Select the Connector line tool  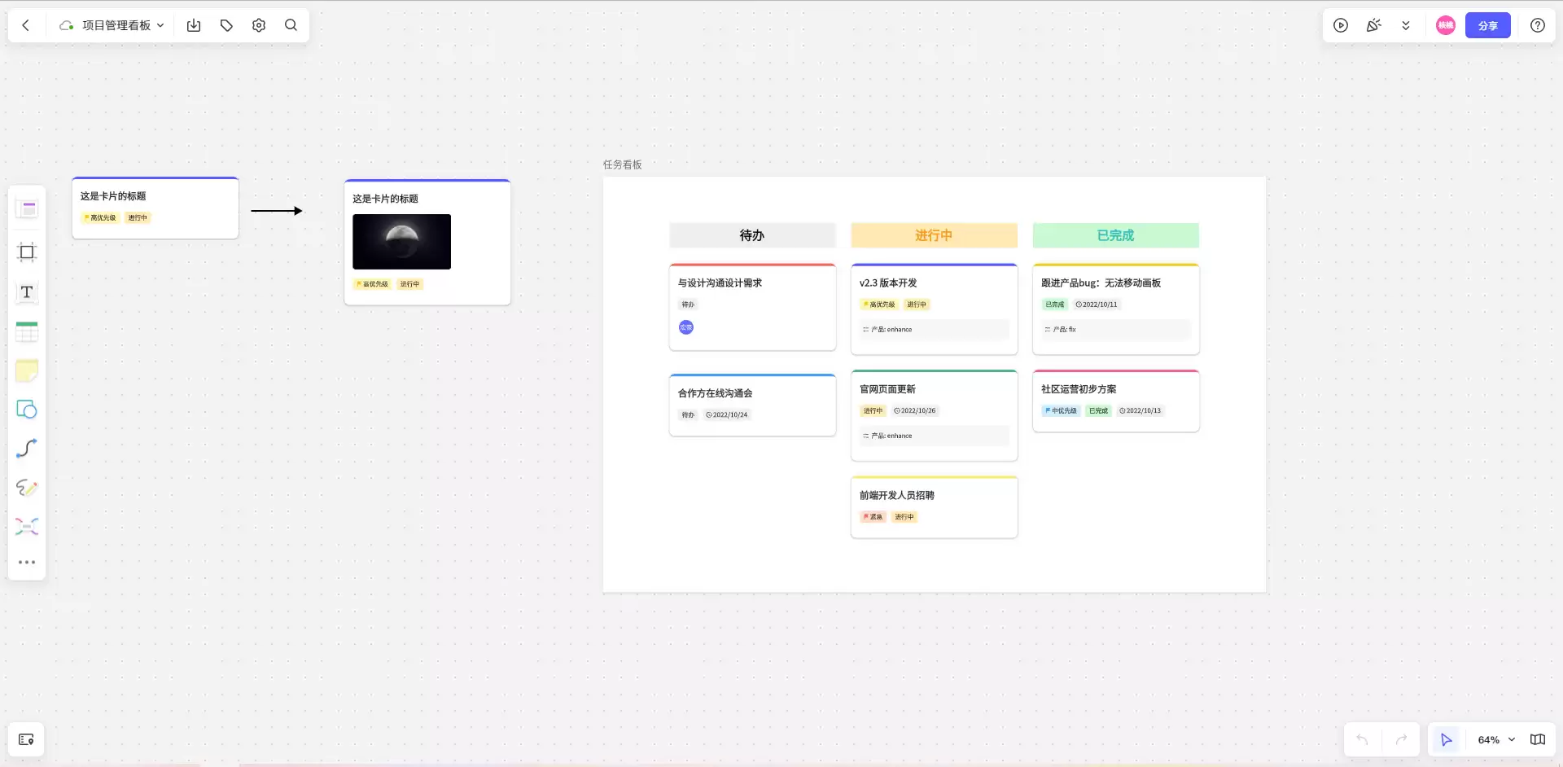[27, 449]
